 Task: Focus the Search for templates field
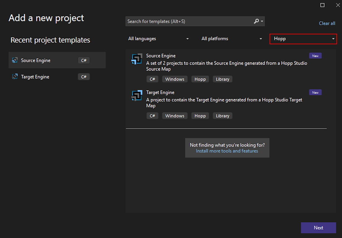195,21
